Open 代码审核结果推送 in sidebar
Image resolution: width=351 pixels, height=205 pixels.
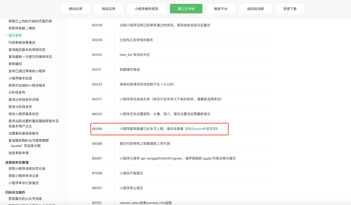22,42
